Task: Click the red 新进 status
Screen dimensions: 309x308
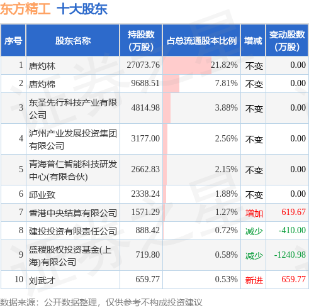Action: (x=254, y=280)
